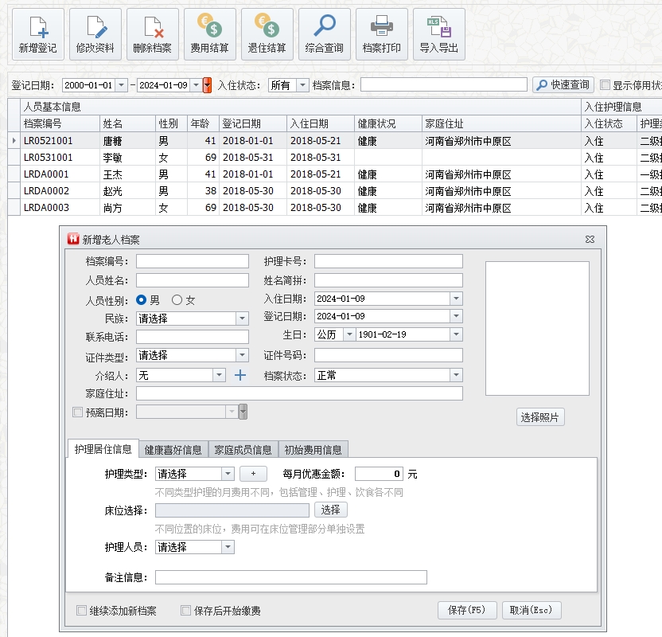This screenshot has height=637, width=662.
Task: Click the 新增登记 toolbar icon
Action: point(37,34)
